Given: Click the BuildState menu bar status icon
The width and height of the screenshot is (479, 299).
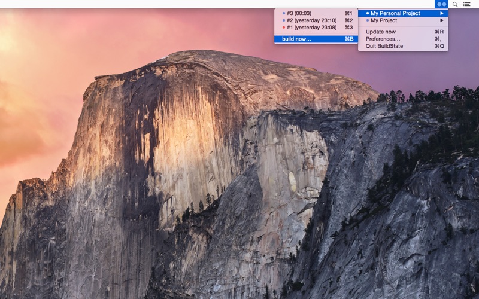Looking at the screenshot, I should (x=441, y=4).
